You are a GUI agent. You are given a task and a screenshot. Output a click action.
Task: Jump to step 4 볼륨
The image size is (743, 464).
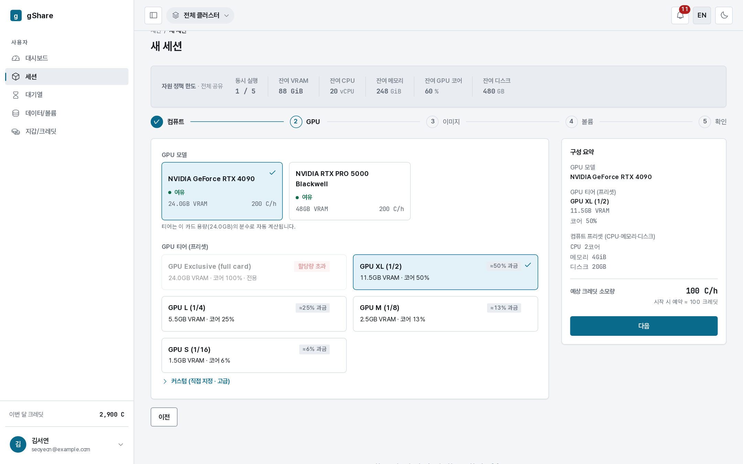[x=580, y=122]
